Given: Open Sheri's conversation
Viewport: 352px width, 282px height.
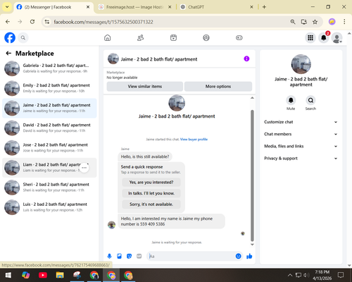Looking at the screenshot, I should [x=49, y=188].
